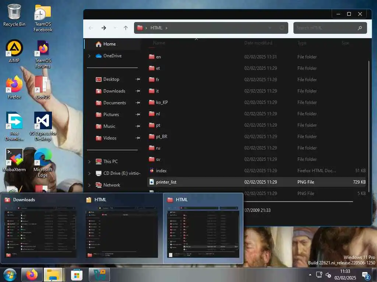Go up one folder level
Image resolution: width=377 pixels, height=282 pixels.
pos(126,28)
